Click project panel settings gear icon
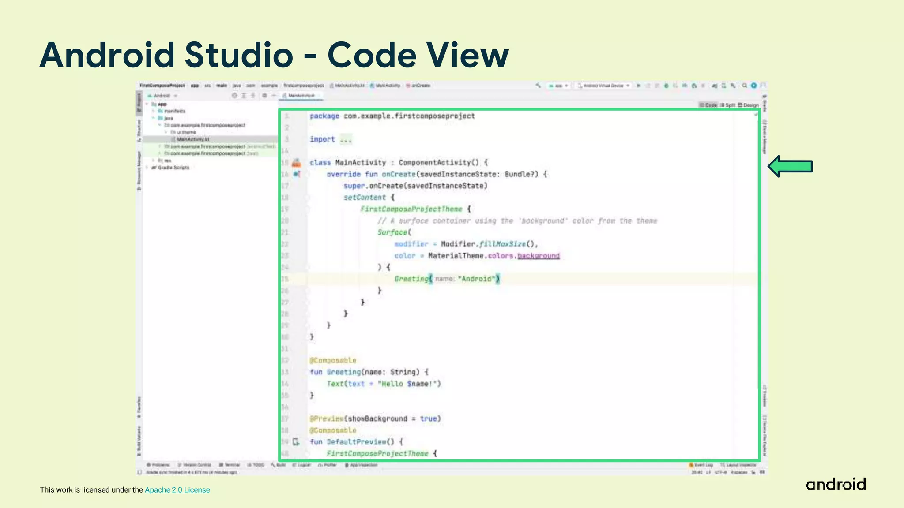Image resolution: width=904 pixels, height=508 pixels. pos(264,95)
